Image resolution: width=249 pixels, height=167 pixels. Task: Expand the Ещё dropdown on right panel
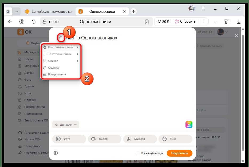(x=201, y=110)
